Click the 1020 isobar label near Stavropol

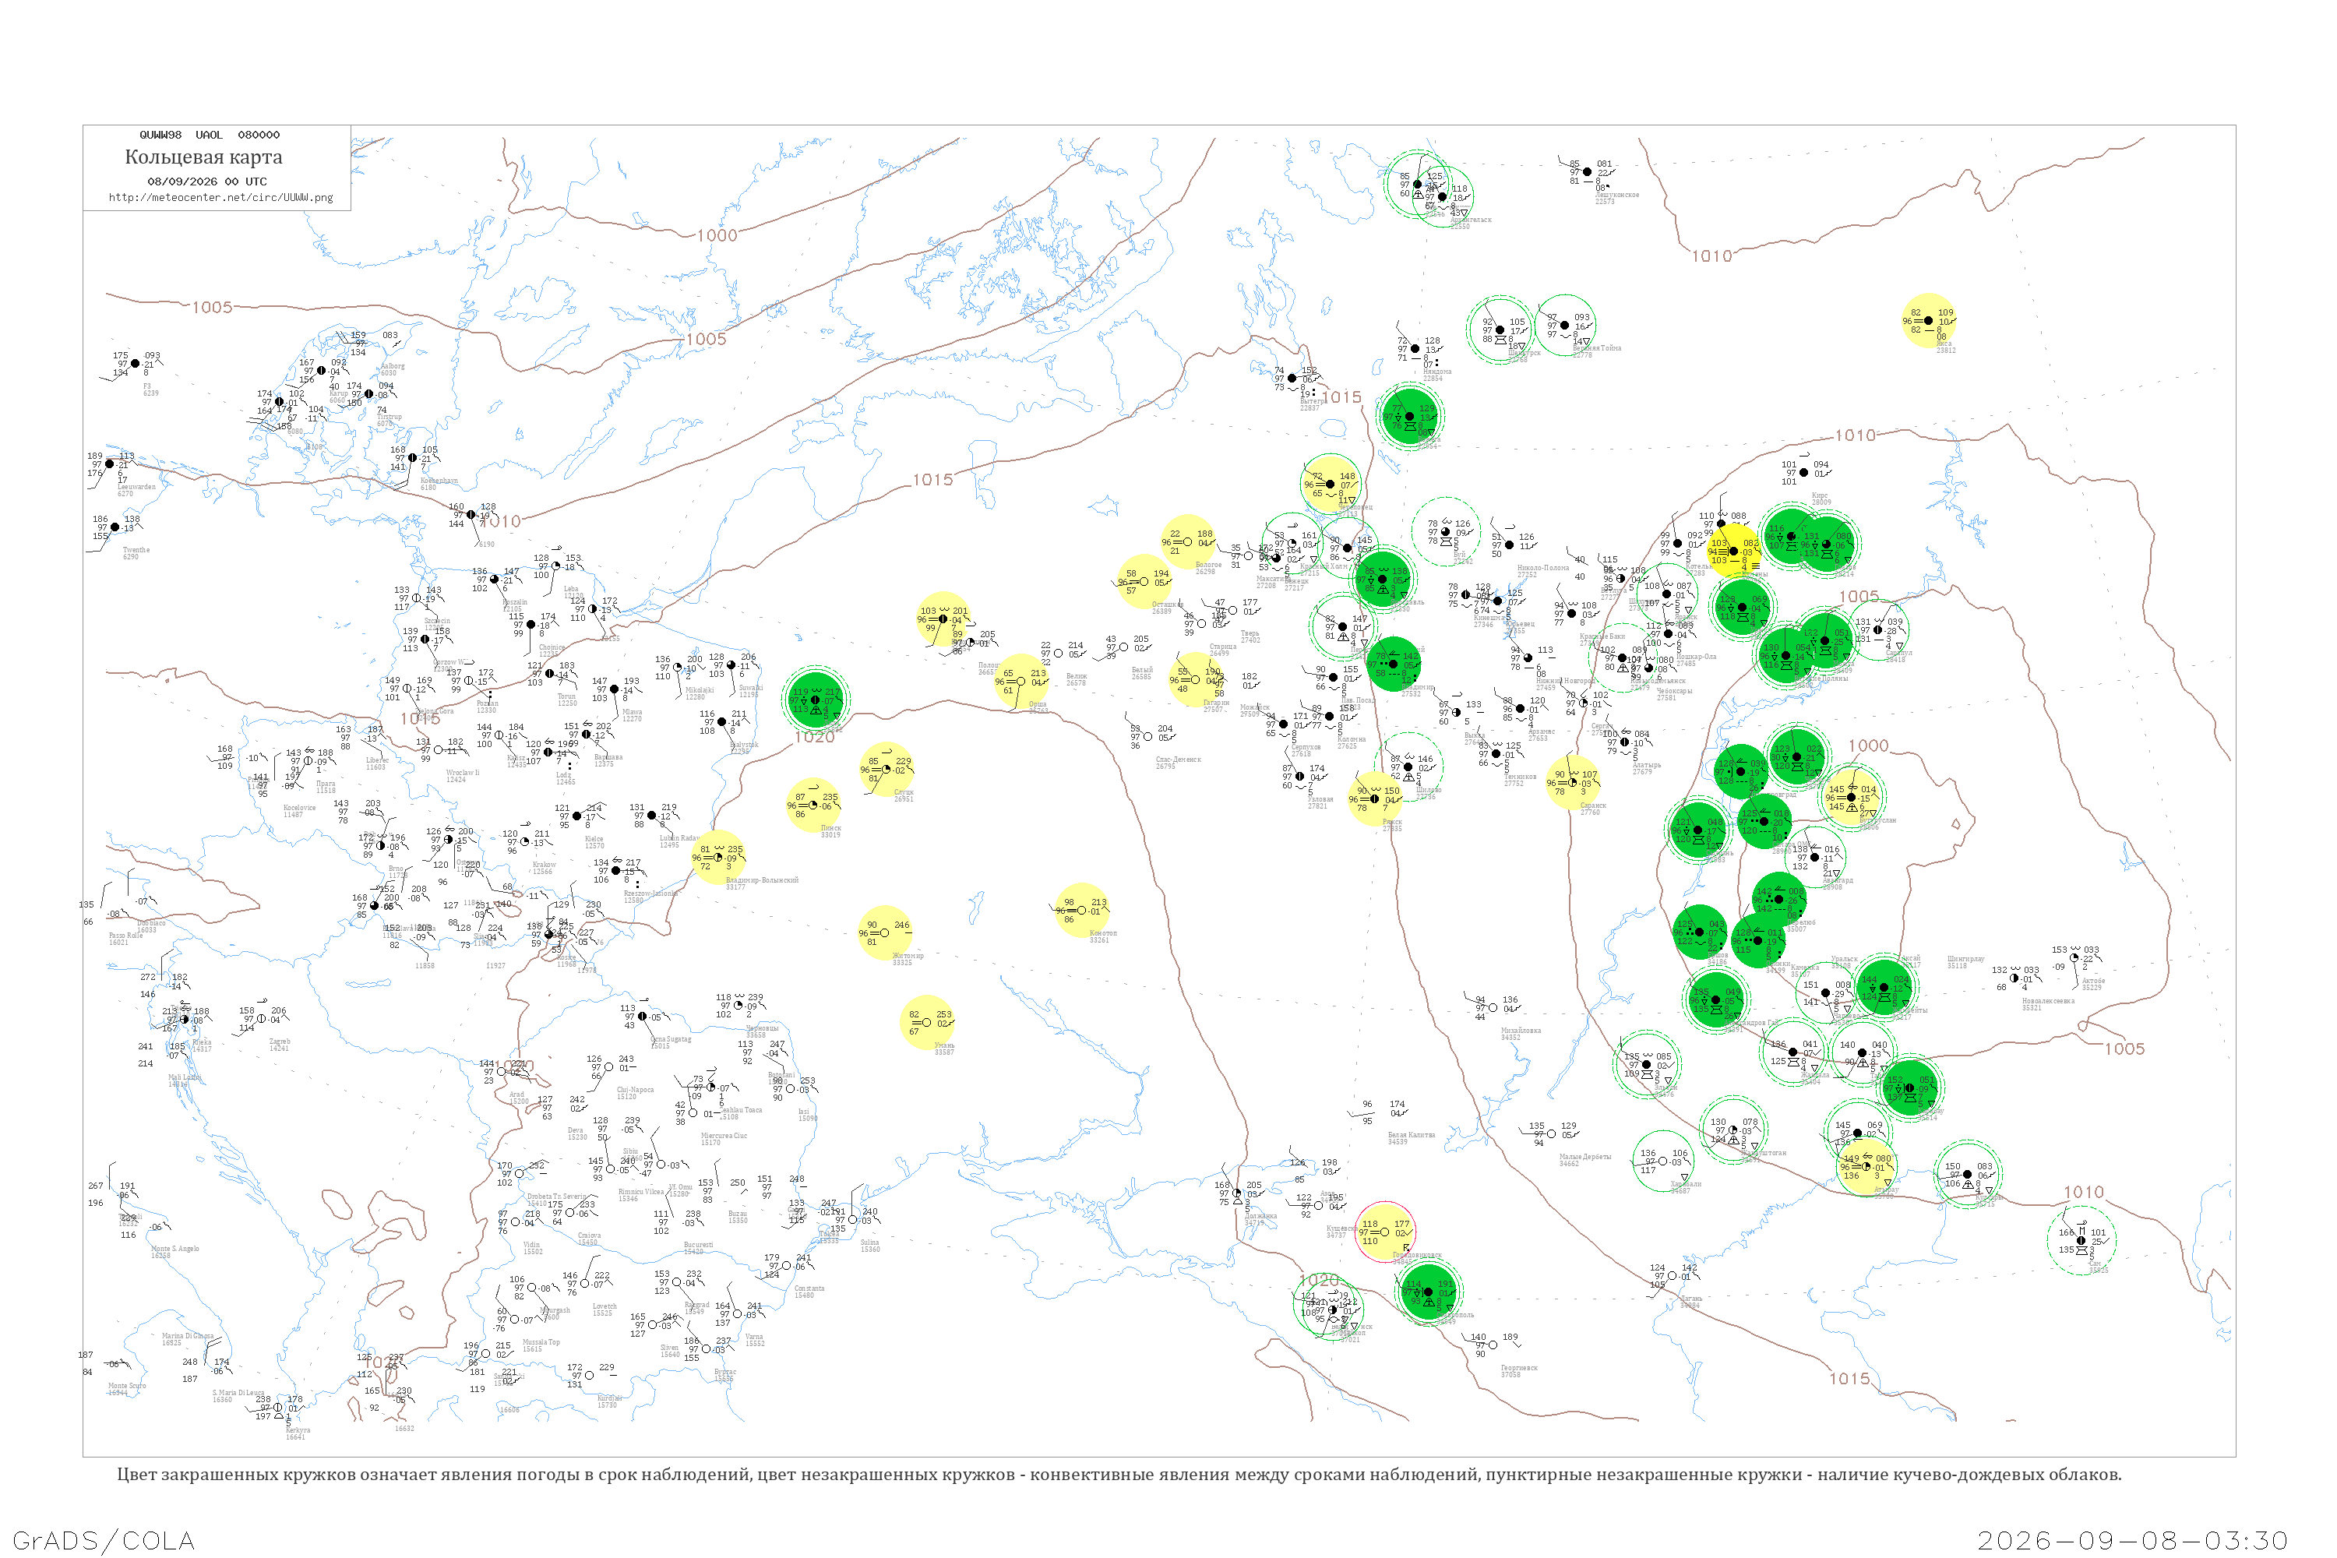(1319, 1280)
